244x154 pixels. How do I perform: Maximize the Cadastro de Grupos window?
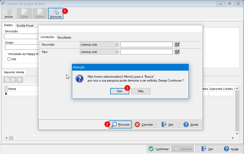(x=229, y=4)
